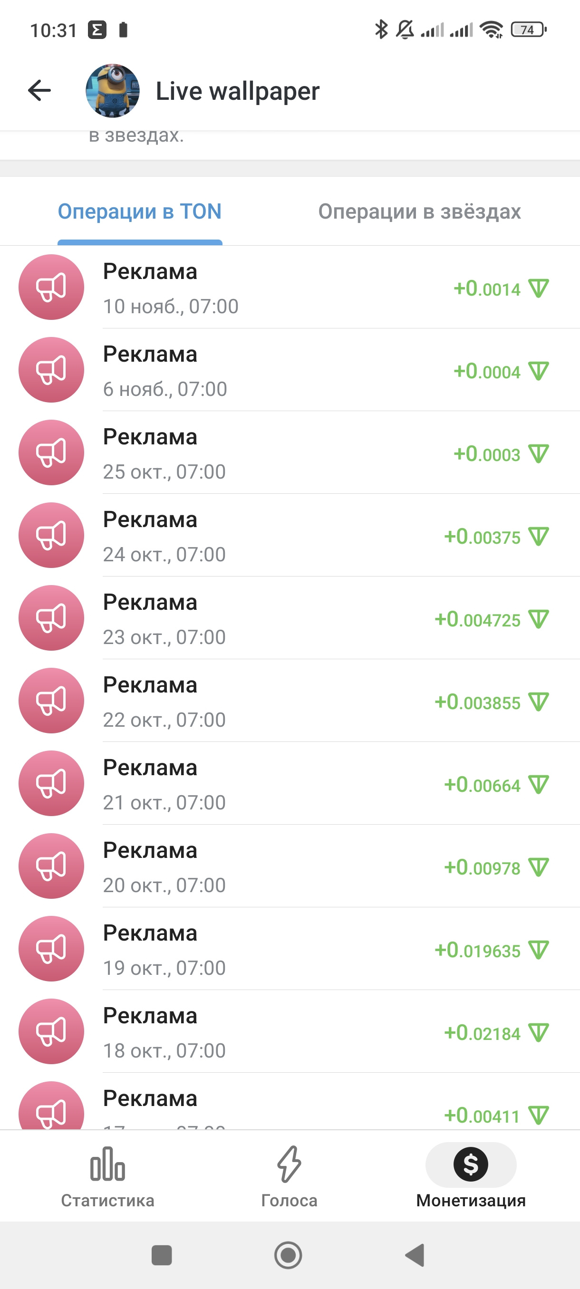Open the Голоса lightning bolt icon
580x1289 pixels.
coord(289,1164)
